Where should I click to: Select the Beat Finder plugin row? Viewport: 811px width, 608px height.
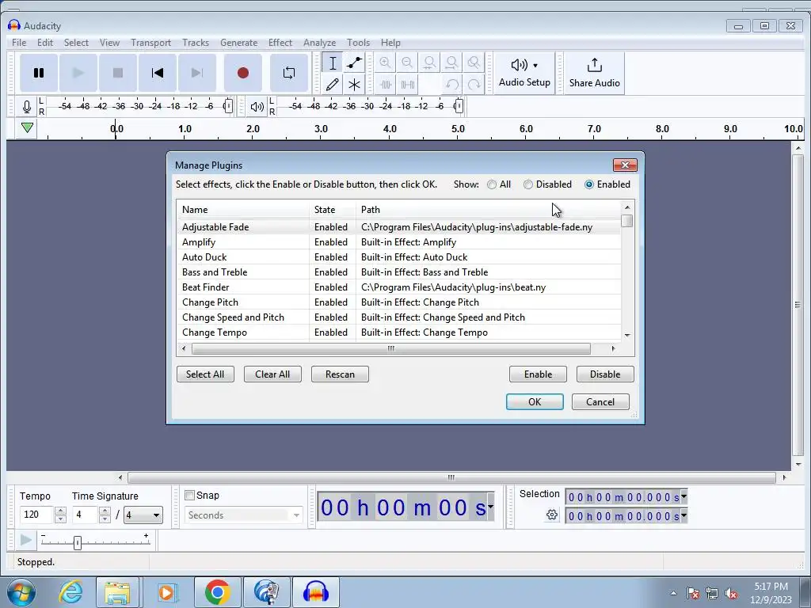tap(398, 287)
